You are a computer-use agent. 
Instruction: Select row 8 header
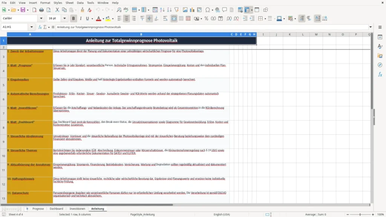tap(3, 127)
